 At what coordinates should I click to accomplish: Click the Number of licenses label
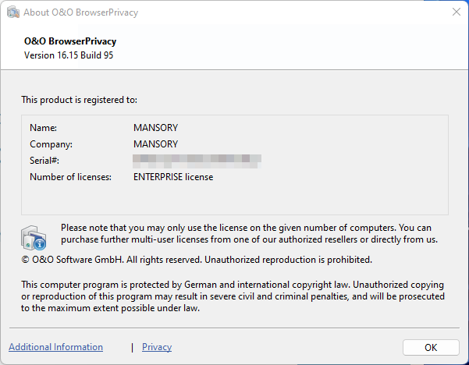pos(70,177)
